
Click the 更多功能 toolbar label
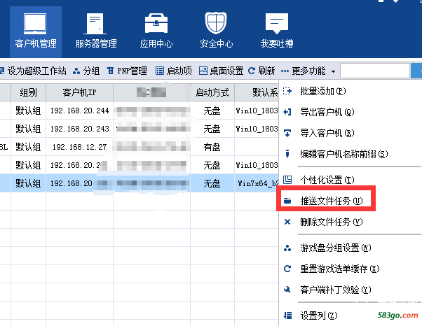(x=308, y=71)
